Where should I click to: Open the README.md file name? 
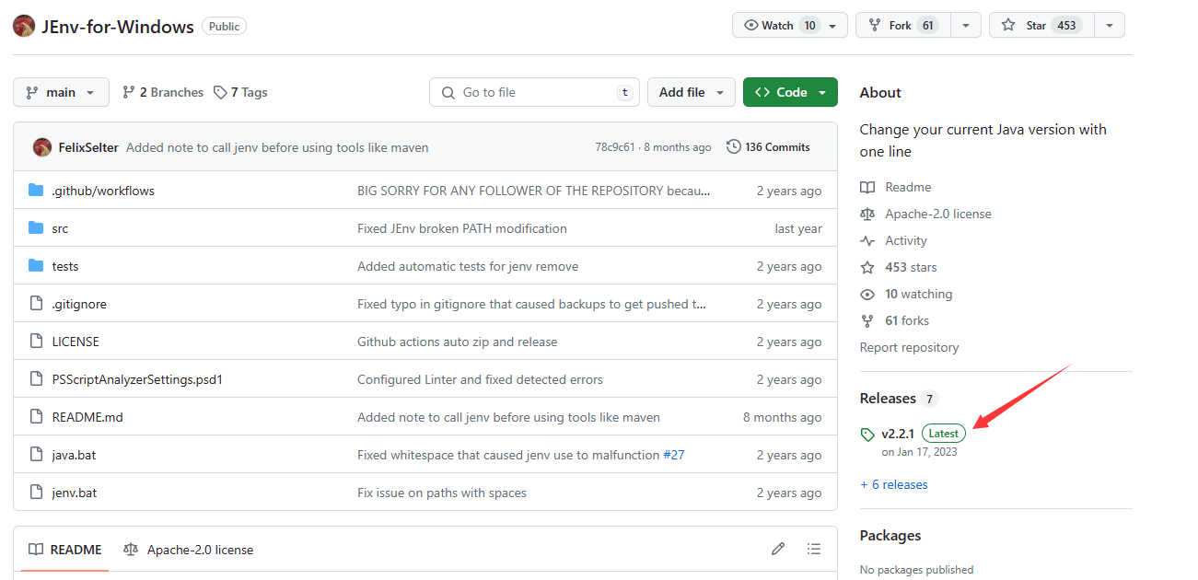87,417
